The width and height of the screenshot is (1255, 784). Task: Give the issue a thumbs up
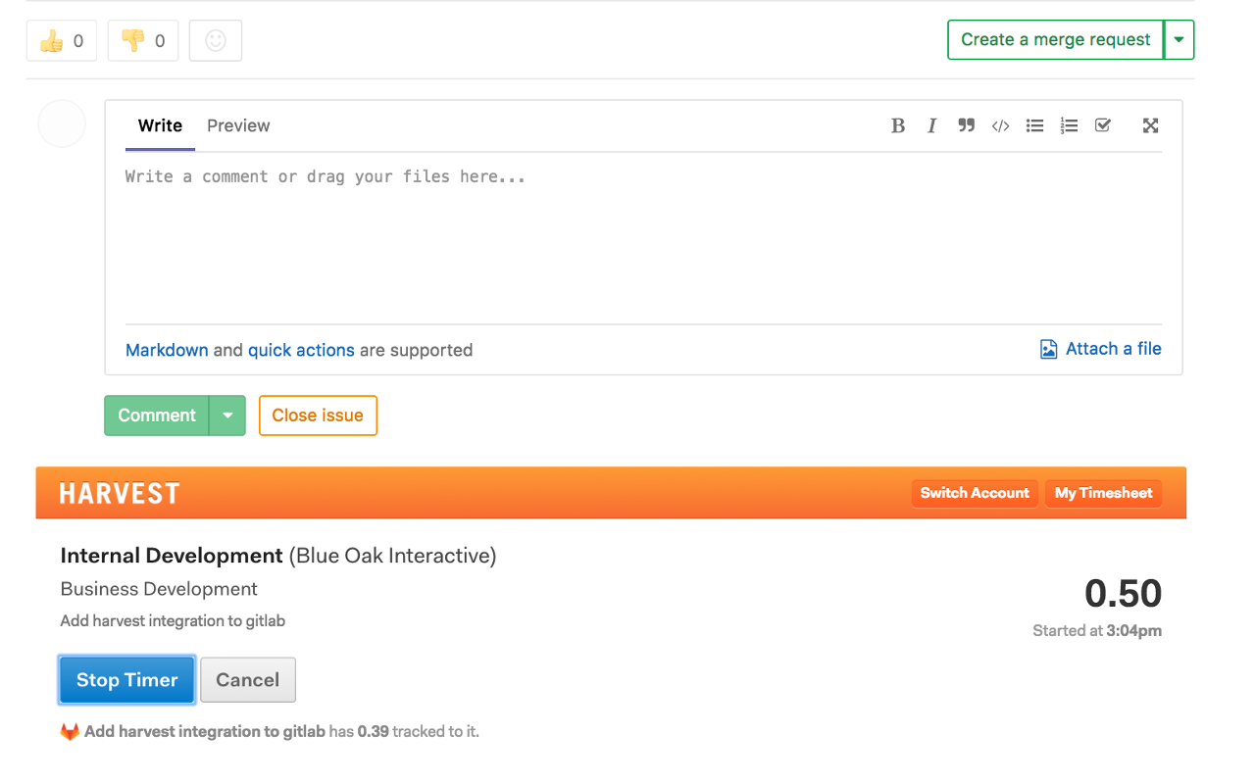61,40
